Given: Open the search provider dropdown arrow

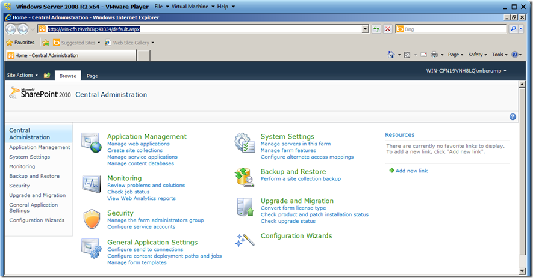Looking at the screenshot, I should coord(521,29).
